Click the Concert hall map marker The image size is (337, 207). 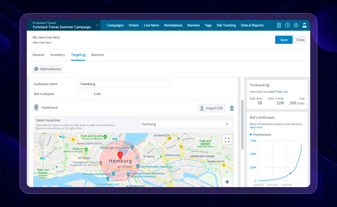[x=107, y=179]
